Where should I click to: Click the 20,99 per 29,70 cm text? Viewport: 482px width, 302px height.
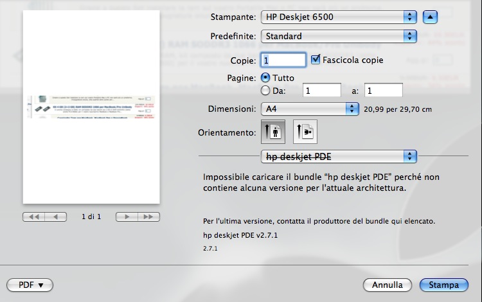pyautogui.click(x=398, y=109)
